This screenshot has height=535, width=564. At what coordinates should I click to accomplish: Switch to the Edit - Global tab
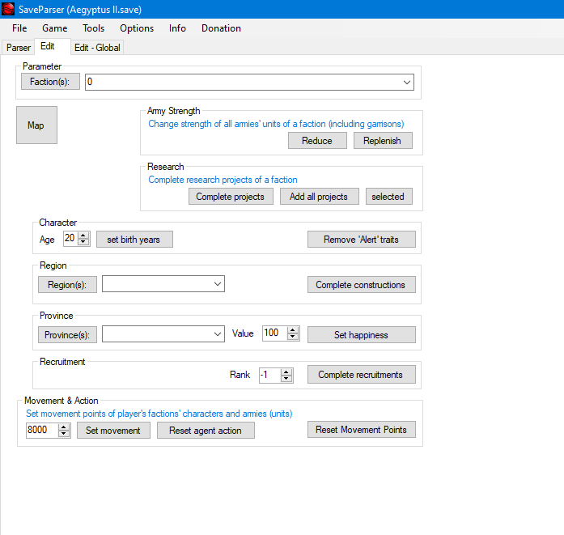97,48
